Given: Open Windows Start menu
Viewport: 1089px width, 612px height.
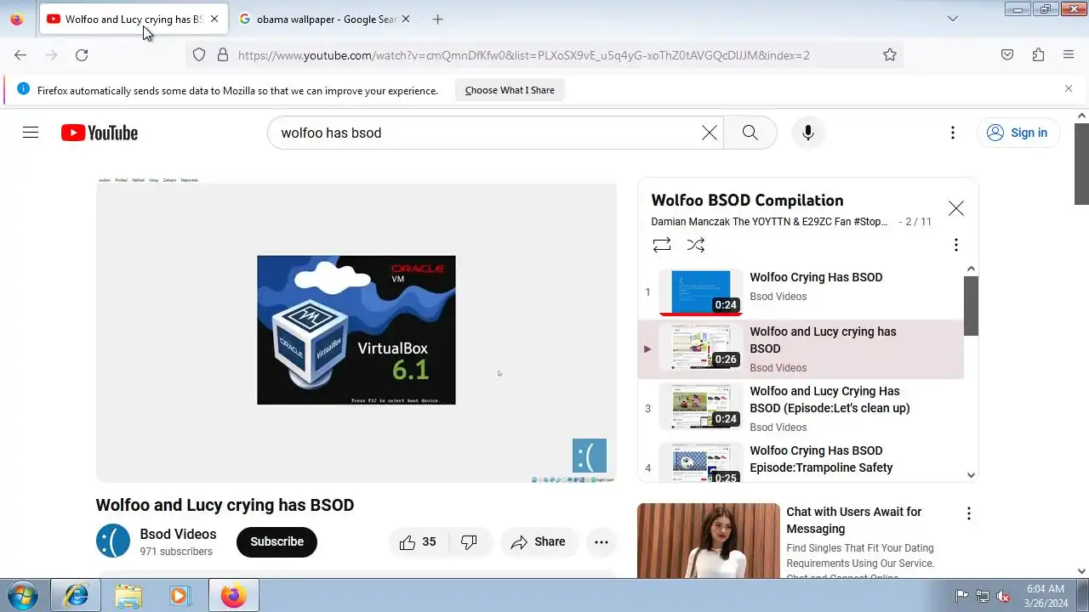Looking at the screenshot, I should pos(23,595).
